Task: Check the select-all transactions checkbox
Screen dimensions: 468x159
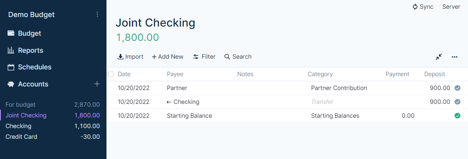Action: [111, 74]
